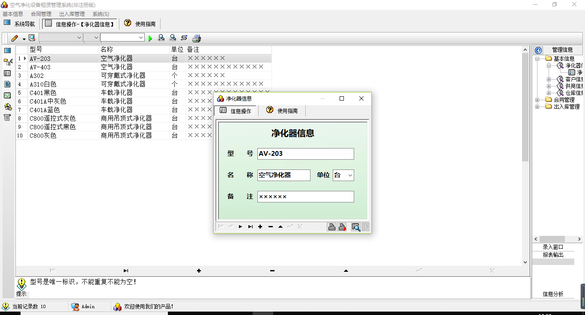Expand the 供商信息 tree node
The height and width of the screenshot is (315, 585).
[x=549, y=86]
